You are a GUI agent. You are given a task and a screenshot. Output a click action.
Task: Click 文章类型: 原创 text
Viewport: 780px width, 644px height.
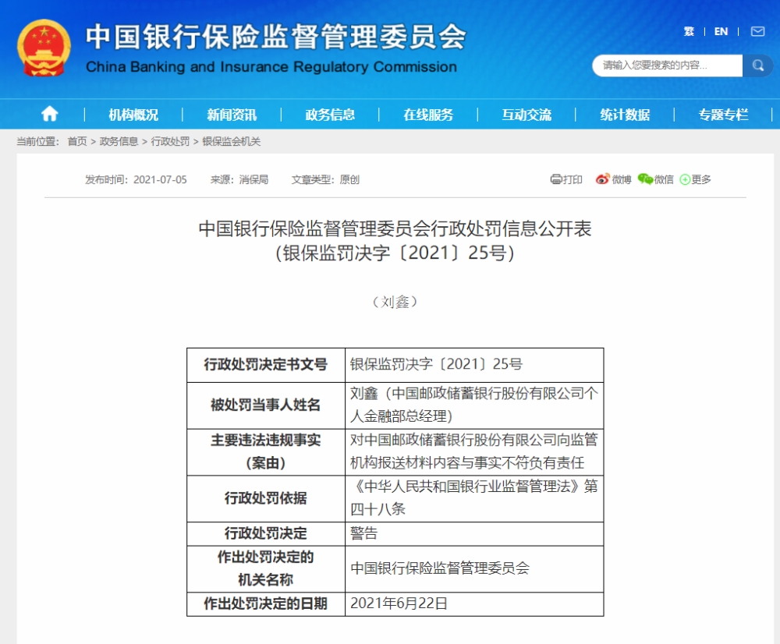point(325,179)
